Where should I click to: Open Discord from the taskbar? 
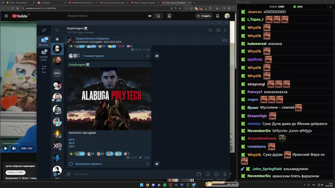pyautogui.click(x=153, y=185)
